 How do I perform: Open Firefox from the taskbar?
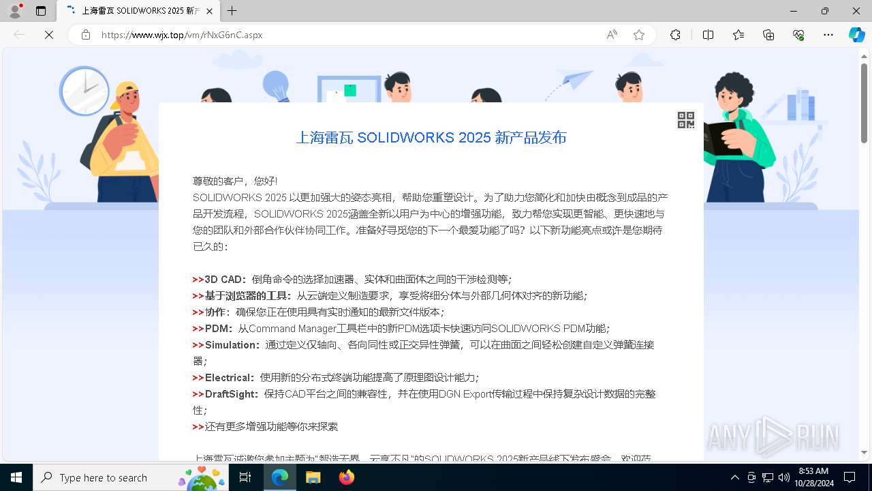[x=346, y=477]
